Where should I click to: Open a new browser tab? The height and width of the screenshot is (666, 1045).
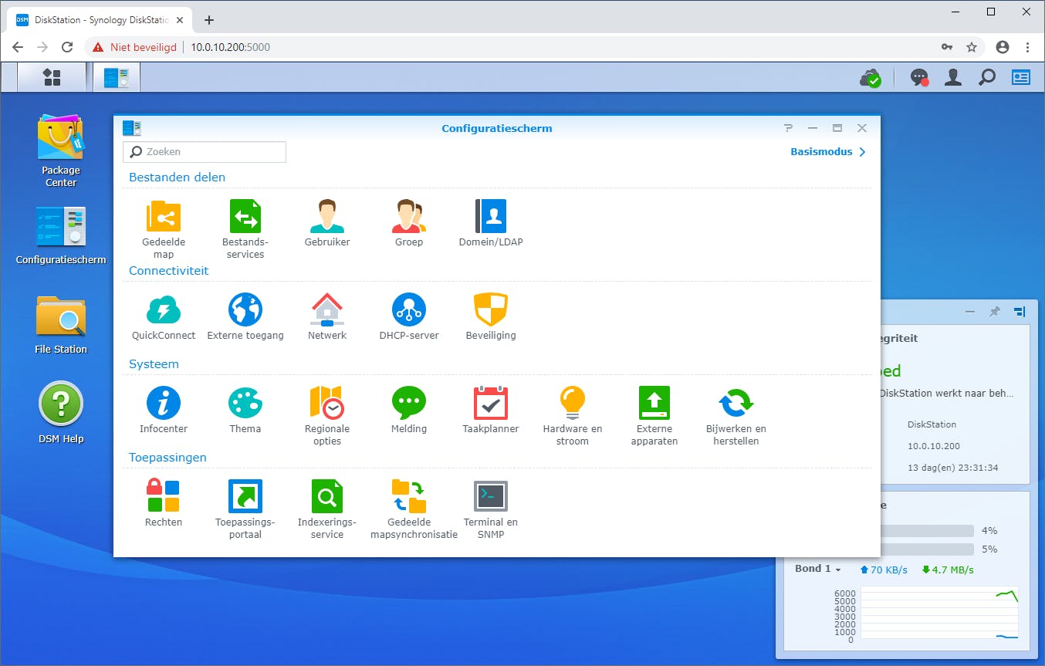[208, 20]
